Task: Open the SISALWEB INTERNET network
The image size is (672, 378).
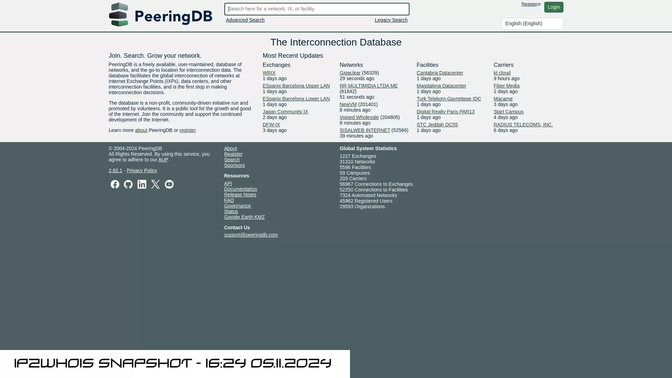Action: 365,130
